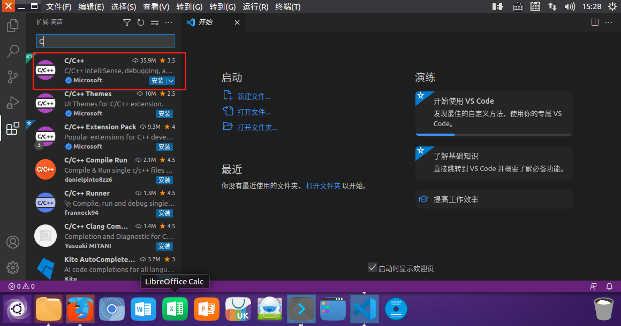Open the 终端(T) menu
The height and width of the screenshot is (326, 621).
pos(288,7)
